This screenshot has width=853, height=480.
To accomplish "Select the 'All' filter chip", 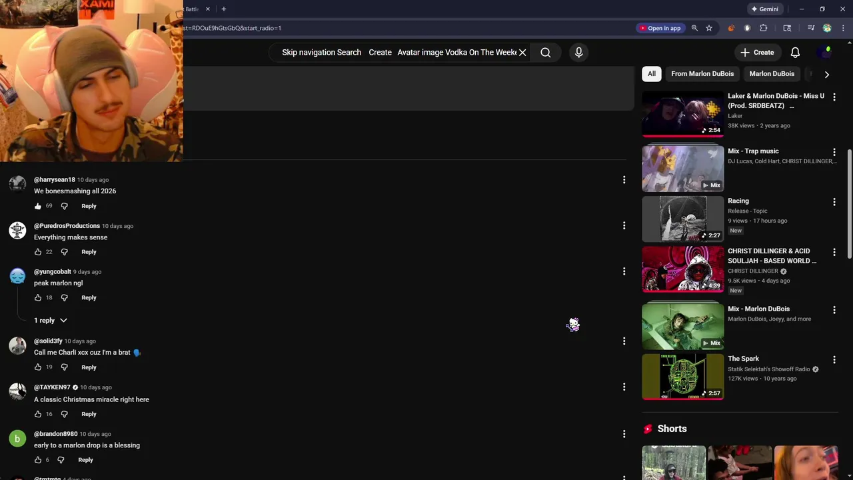I will click(651, 74).
